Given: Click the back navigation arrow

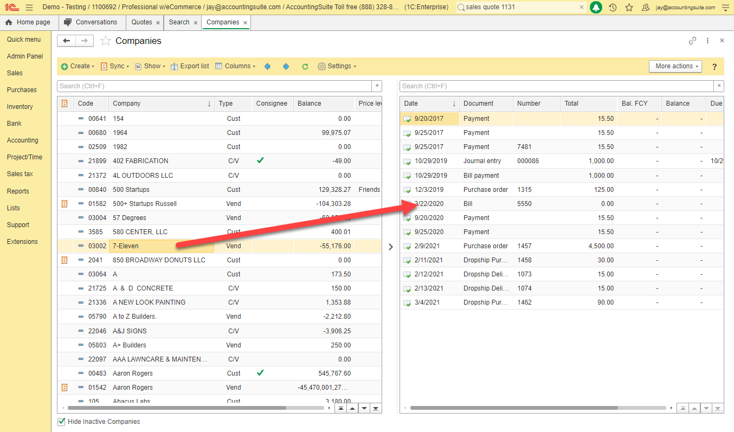Looking at the screenshot, I should tap(67, 41).
